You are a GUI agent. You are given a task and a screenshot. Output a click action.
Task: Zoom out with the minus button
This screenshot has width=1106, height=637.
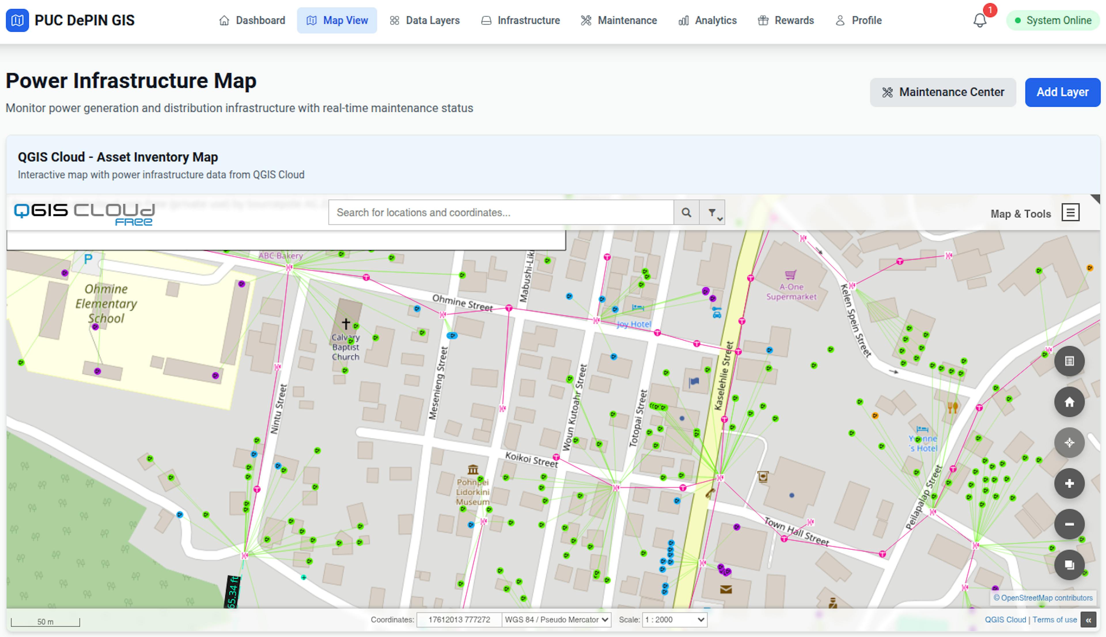[1069, 524]
